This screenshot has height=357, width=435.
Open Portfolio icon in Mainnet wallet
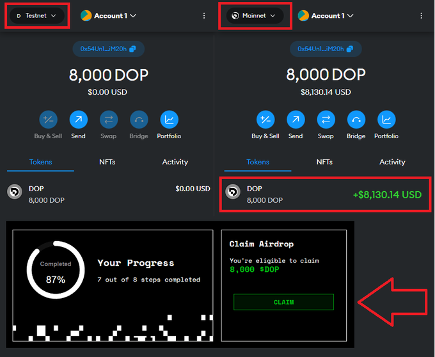(386, 120)
